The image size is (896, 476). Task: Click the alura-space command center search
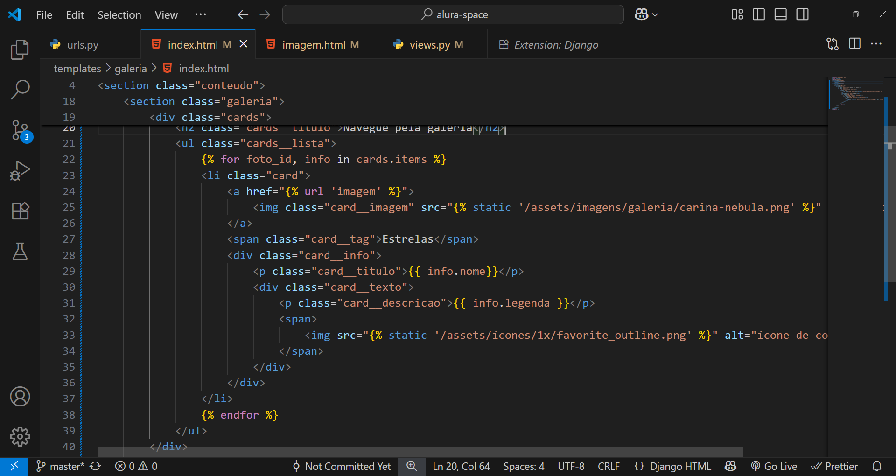click(453, 14)
